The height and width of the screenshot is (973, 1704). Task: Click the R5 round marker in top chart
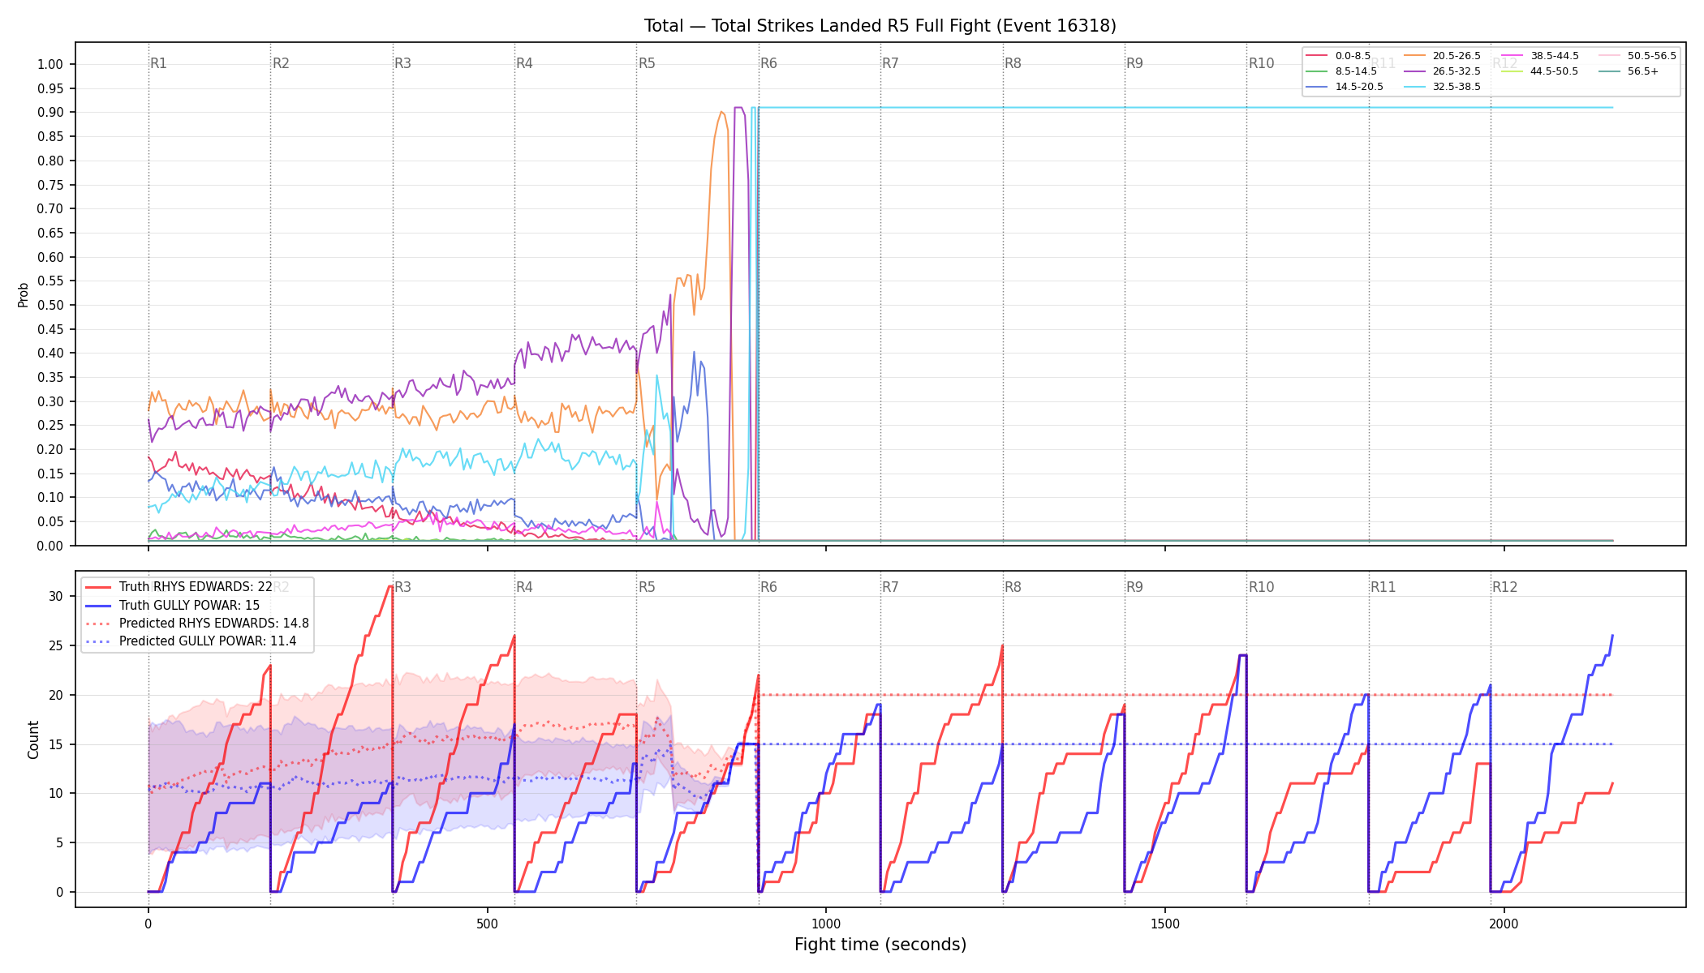click(647, 63)
